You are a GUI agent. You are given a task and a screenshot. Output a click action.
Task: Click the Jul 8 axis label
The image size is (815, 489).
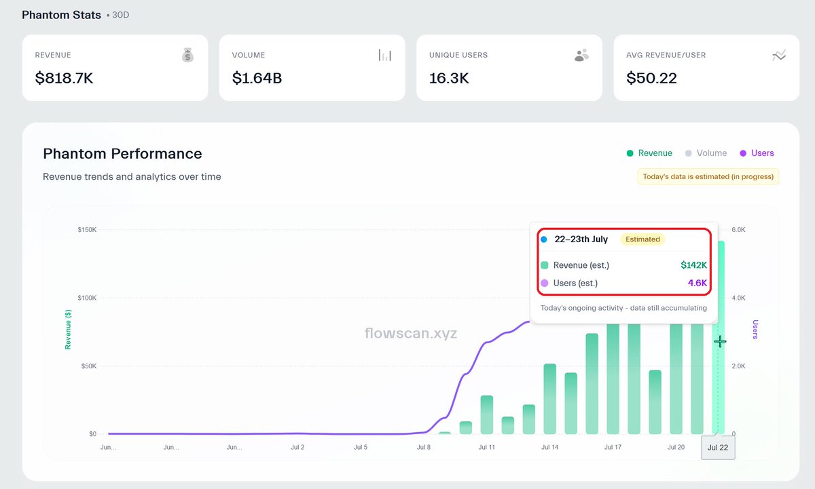pyautogui.click(x=424, y=448)
